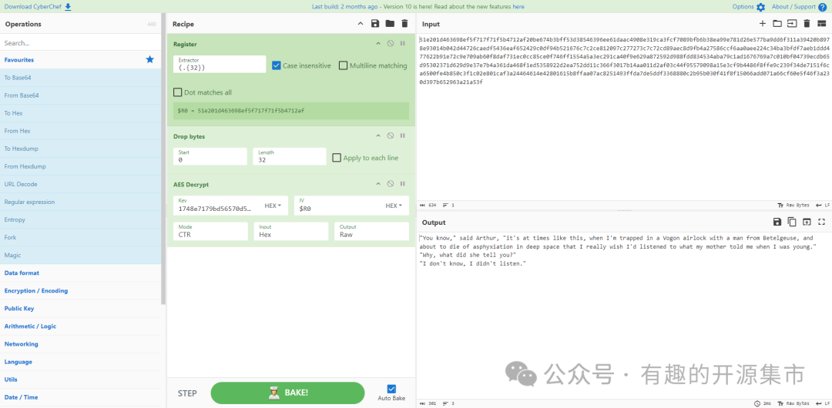Open the Key format HEX dropdown

point(273,206)
